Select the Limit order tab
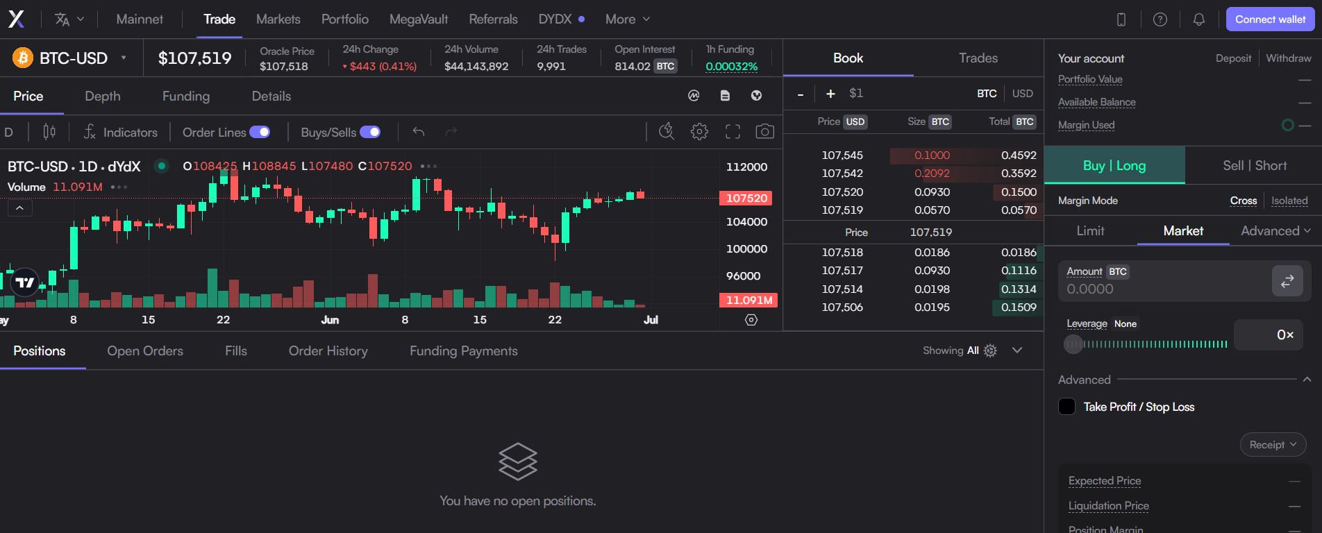Image resolution: width=1322 pixels, height=533 pixels. point(1090,230)
